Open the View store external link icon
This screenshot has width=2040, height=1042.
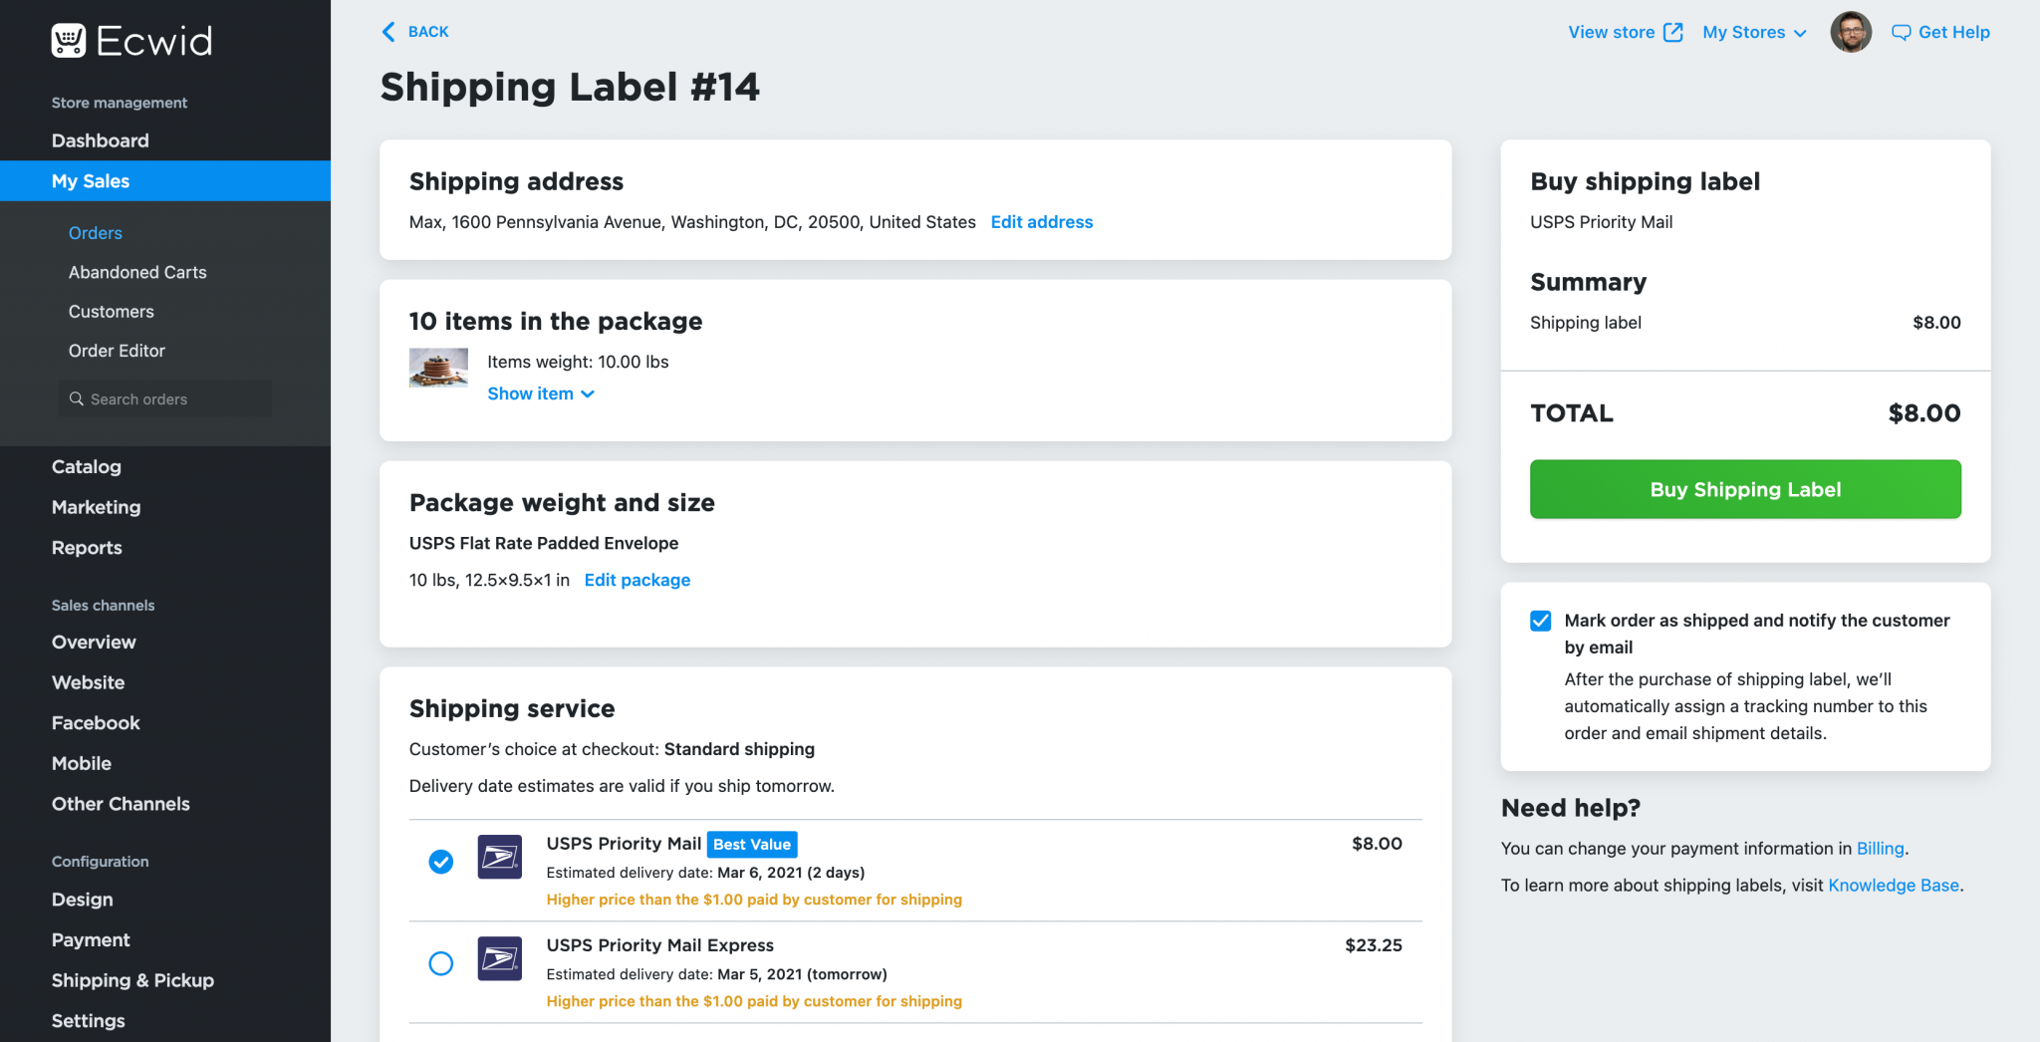(x=1673, y=32)
